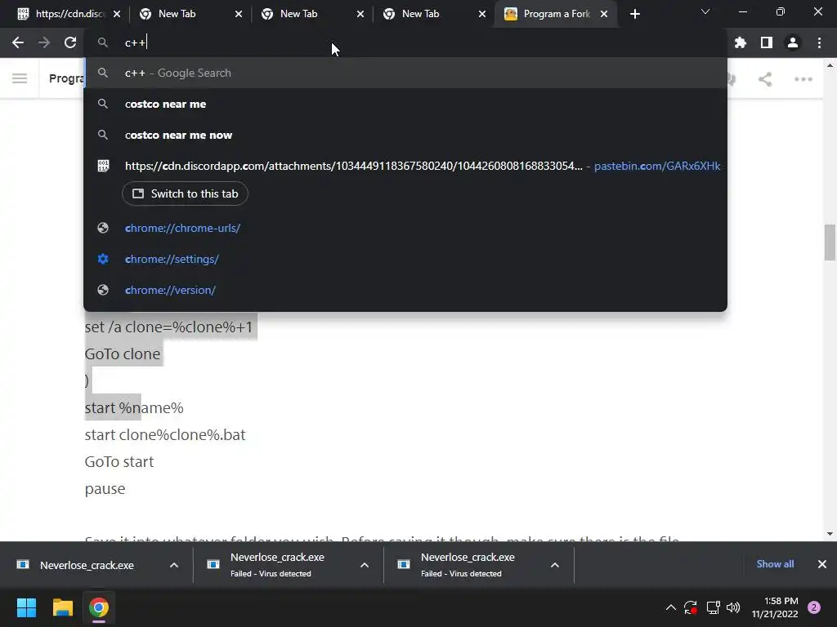Choose costco near me now suggestion

pos(405,135)
